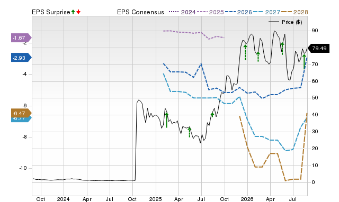This screenshot has width=339, height=202.
Task: Select the EPS Surprise legend label
Action: point(51,12)
